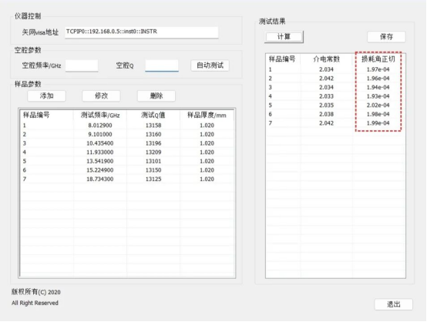Select the 11.933000 frequency cell
The width and height of the screenshot is (427, 322).
click(x=100, y=153)
